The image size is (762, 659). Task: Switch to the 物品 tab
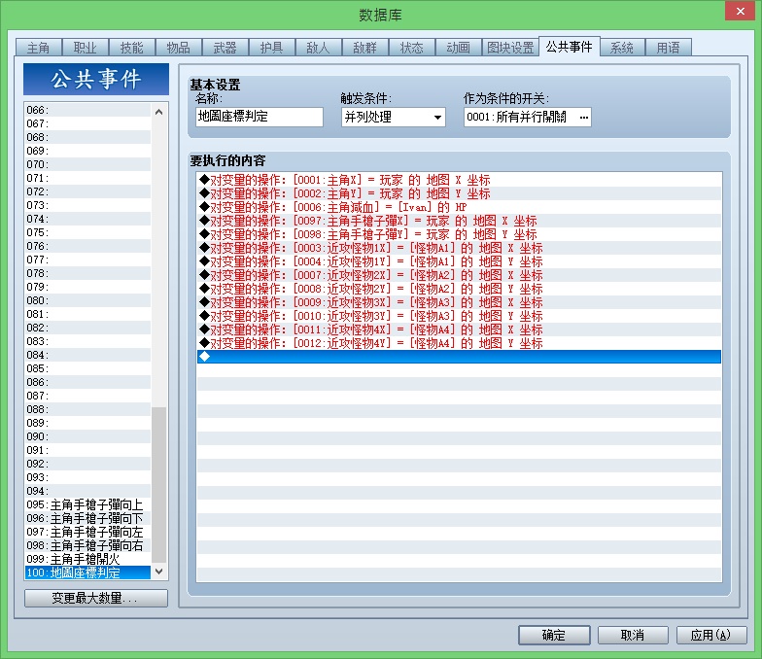(179, 48)
